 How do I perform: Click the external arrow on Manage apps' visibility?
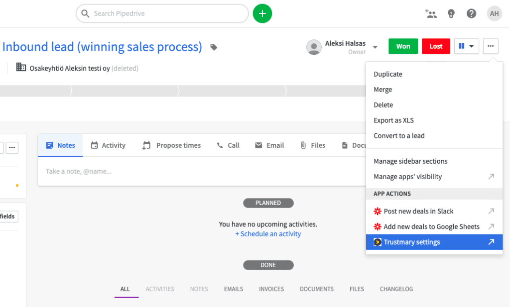coord(491,177)
